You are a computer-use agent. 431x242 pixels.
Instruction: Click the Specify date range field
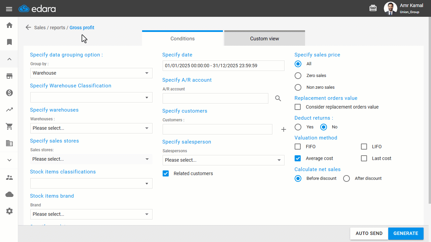tap(224, 66)
